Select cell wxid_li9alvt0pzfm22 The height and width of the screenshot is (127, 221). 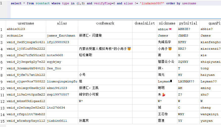tap(26, 94)
